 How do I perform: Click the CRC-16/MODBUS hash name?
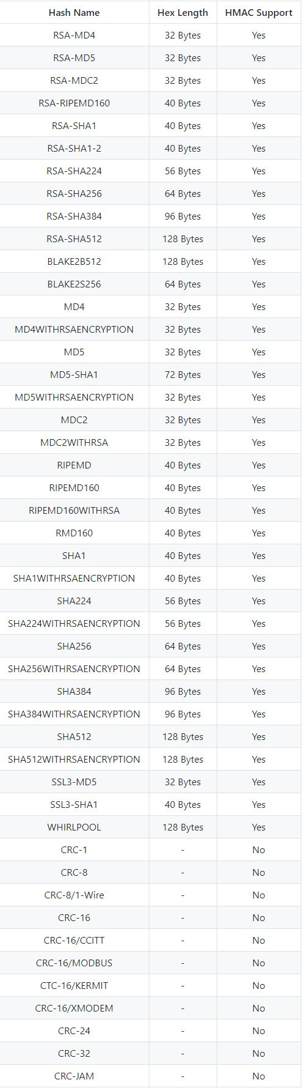click(74, 963)
